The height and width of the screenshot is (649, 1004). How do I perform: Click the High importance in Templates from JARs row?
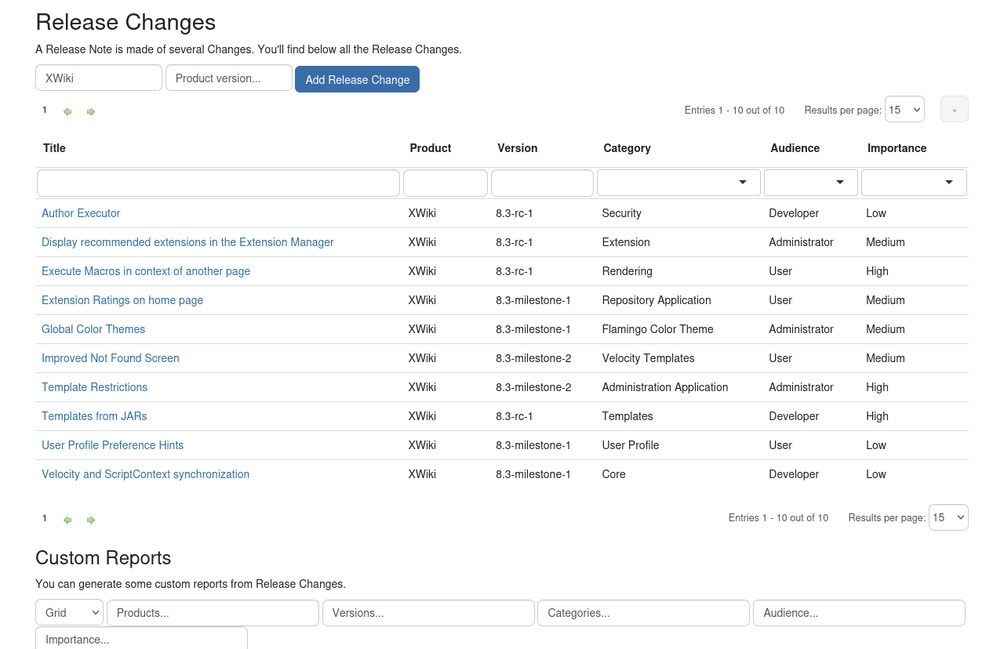tap(877, 416)
